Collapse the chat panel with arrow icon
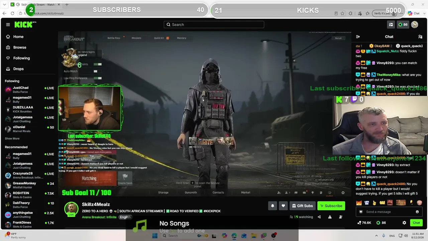The image size is (428, 241). [358, 36]
